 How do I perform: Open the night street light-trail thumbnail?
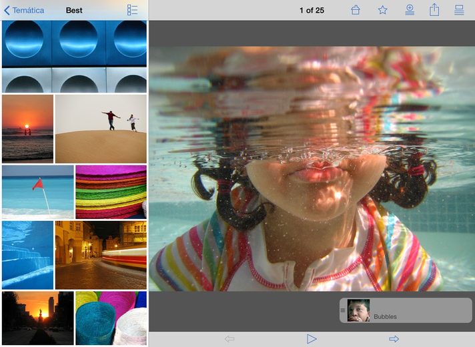point(101,255)
